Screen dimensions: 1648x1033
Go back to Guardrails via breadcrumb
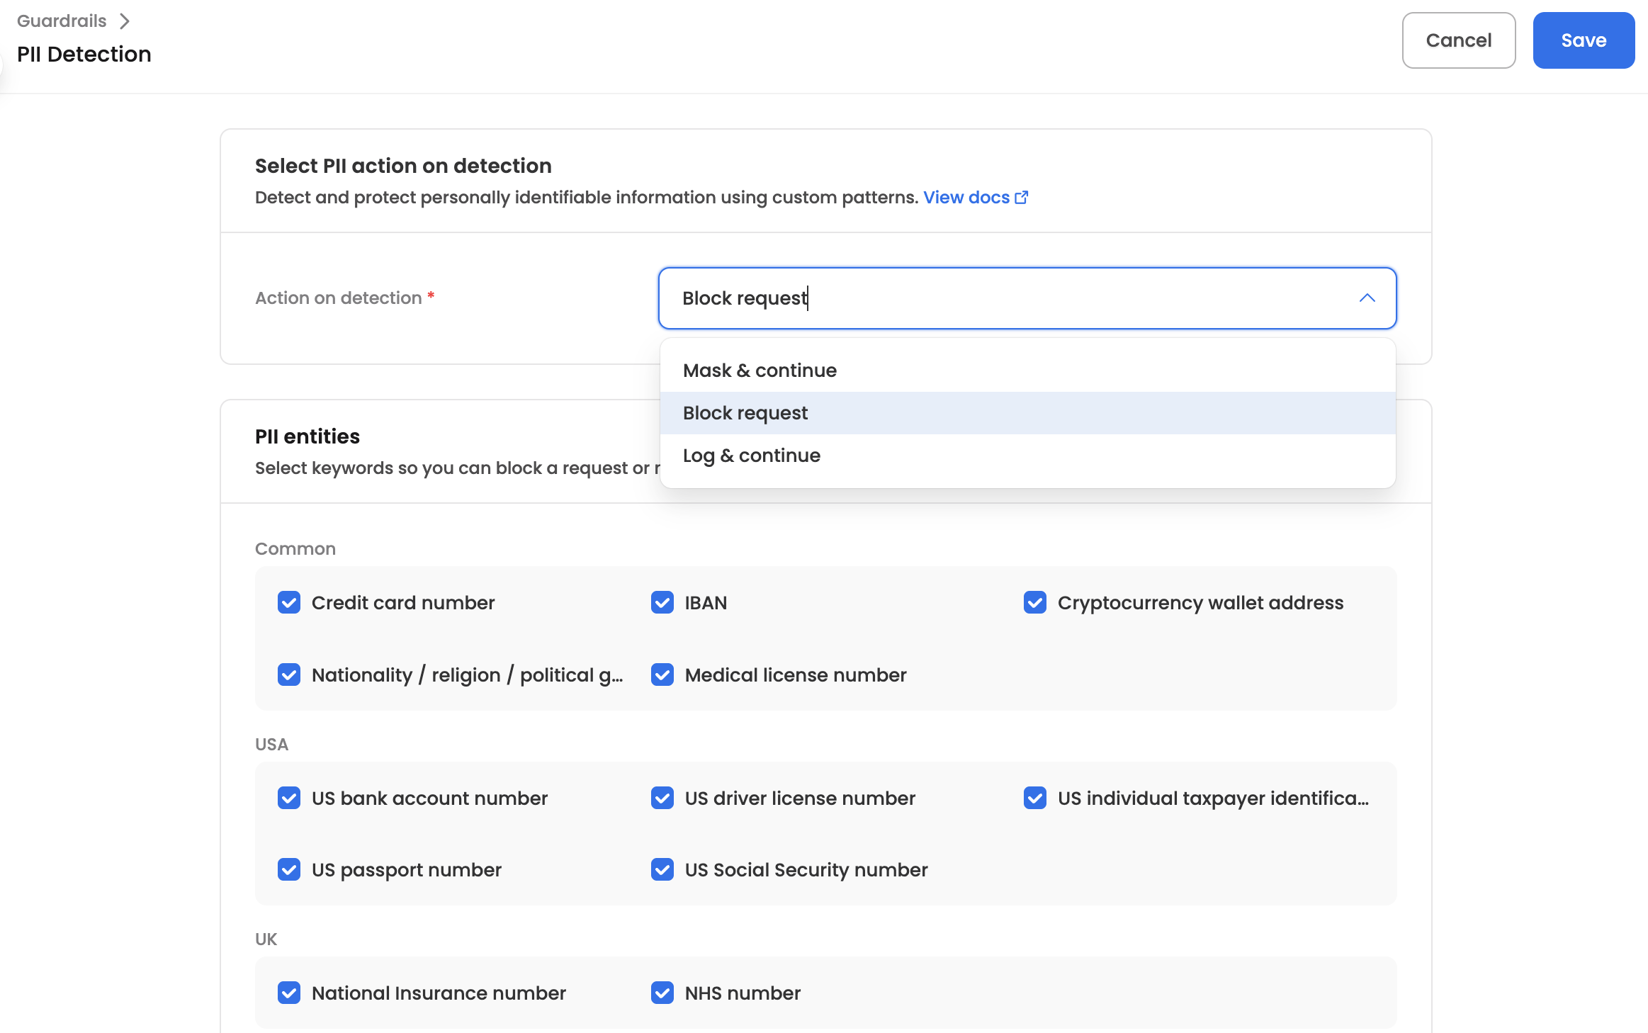[62, 21]
